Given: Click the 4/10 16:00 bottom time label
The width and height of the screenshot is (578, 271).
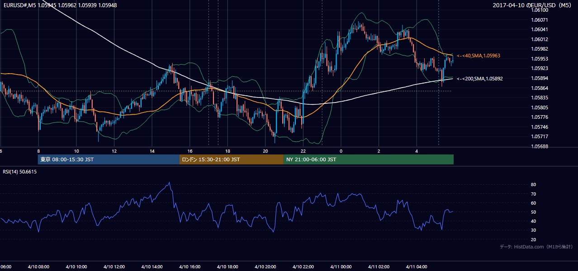Looking at the screenshot, I should coord(190,266).
